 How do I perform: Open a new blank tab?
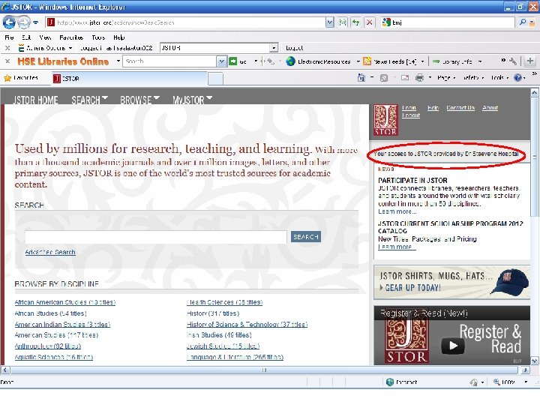pos(215,79)
